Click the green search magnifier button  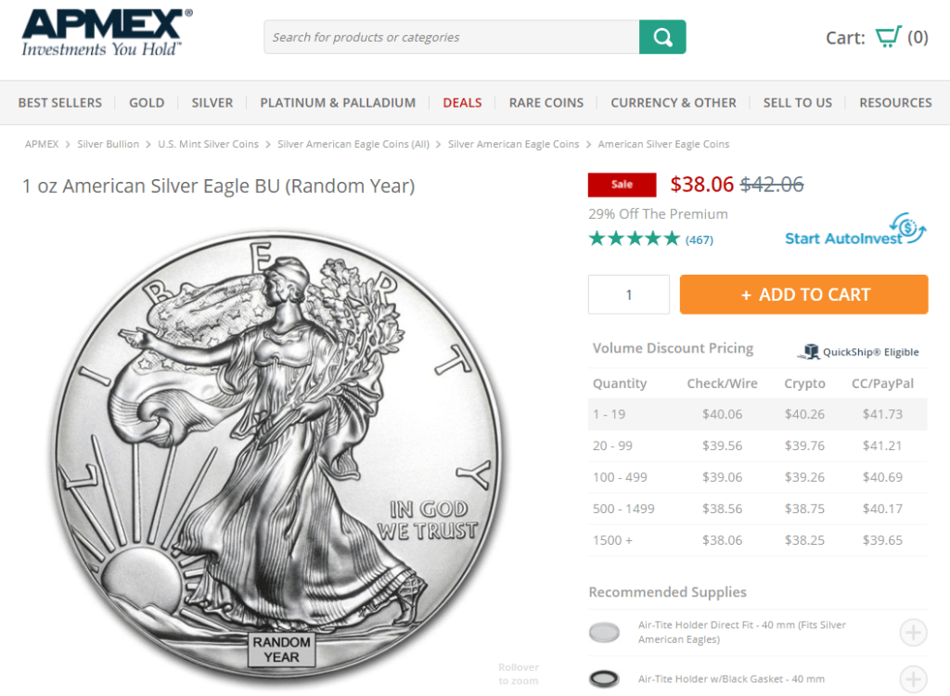pyautogui.click(x=662, y=37)
